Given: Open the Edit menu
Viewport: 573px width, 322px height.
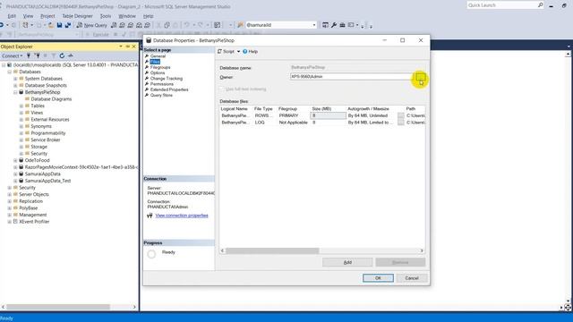Looking at the screenshot, I should click(x=12, y=16).
